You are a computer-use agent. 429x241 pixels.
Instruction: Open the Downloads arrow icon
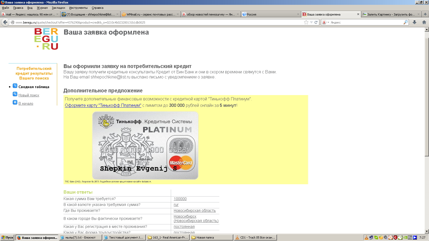coord(415,22)
